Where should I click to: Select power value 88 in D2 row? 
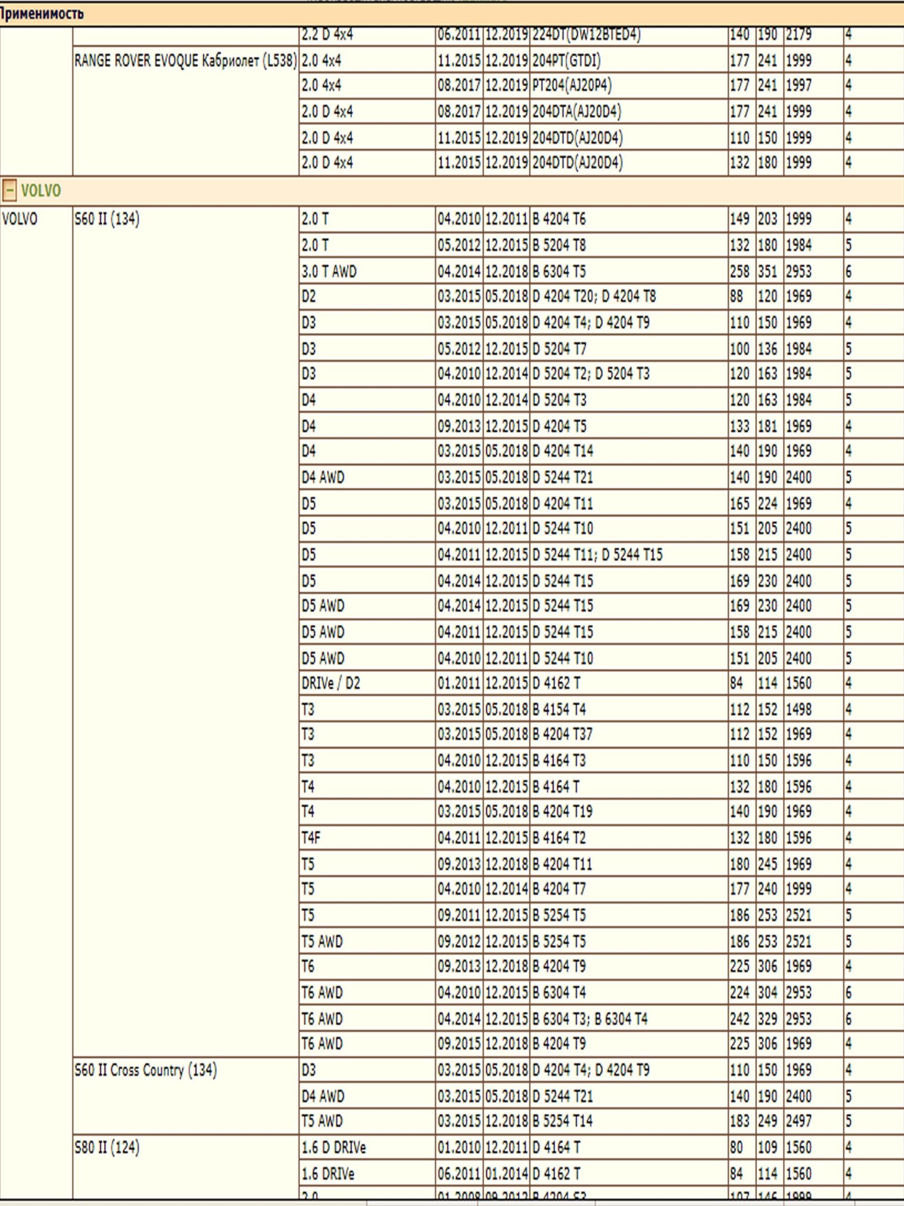(737, 297)
